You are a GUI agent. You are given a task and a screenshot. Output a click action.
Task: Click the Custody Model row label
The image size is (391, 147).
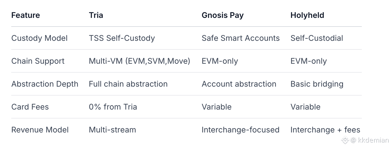[x=39, y=38]
